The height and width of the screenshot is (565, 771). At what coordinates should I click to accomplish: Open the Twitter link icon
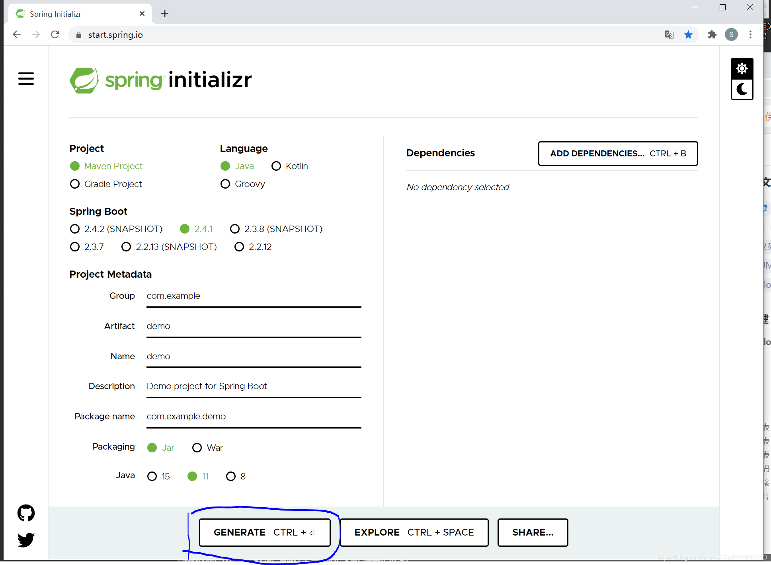(26, 540)
